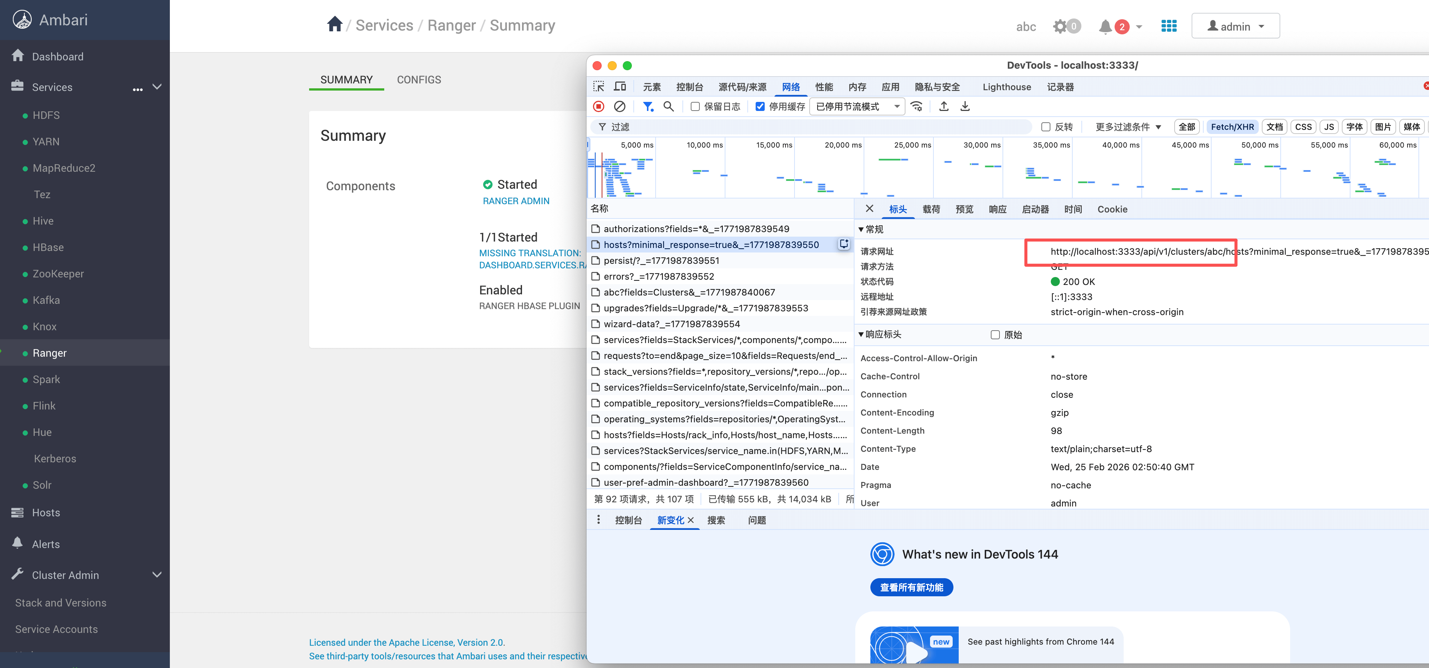The height and width of the screenshot is (668, 1429).
Task: Open the Ambari views grid icon
Action: [x=1169, y=26]
